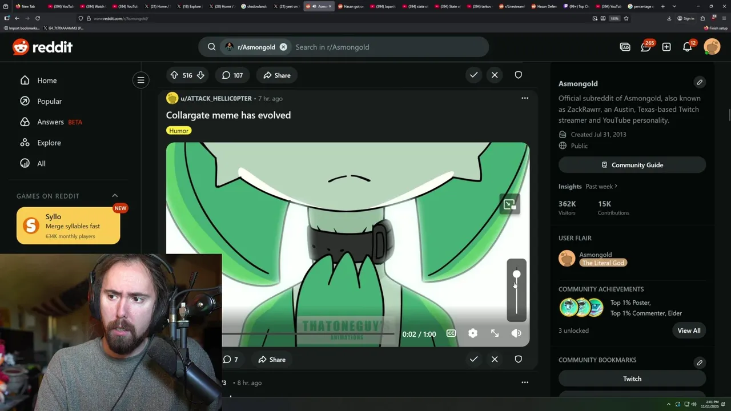Open the user profile avatar menu

pos(712,47)
